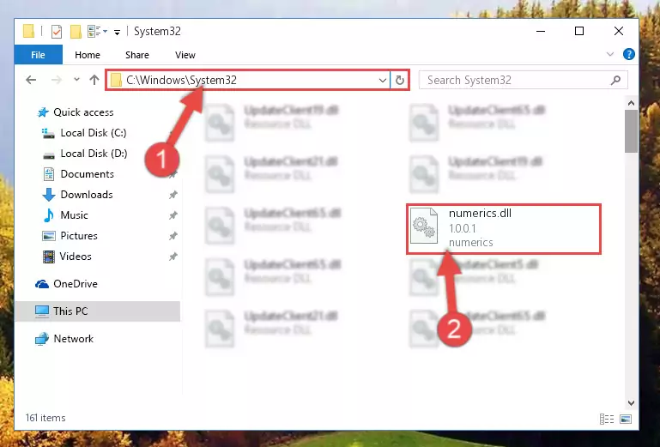This screenshot has width=660, height=447.
Task: Click the Forward navigation arrow
Action: click(x=56, y=80)
